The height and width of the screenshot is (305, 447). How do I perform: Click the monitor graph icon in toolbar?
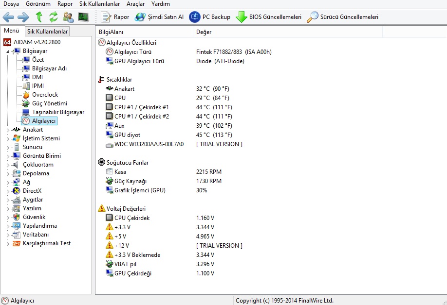coord(83,17)
